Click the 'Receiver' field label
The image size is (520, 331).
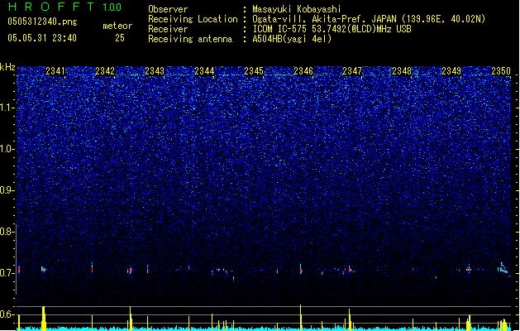pos(168,29)
